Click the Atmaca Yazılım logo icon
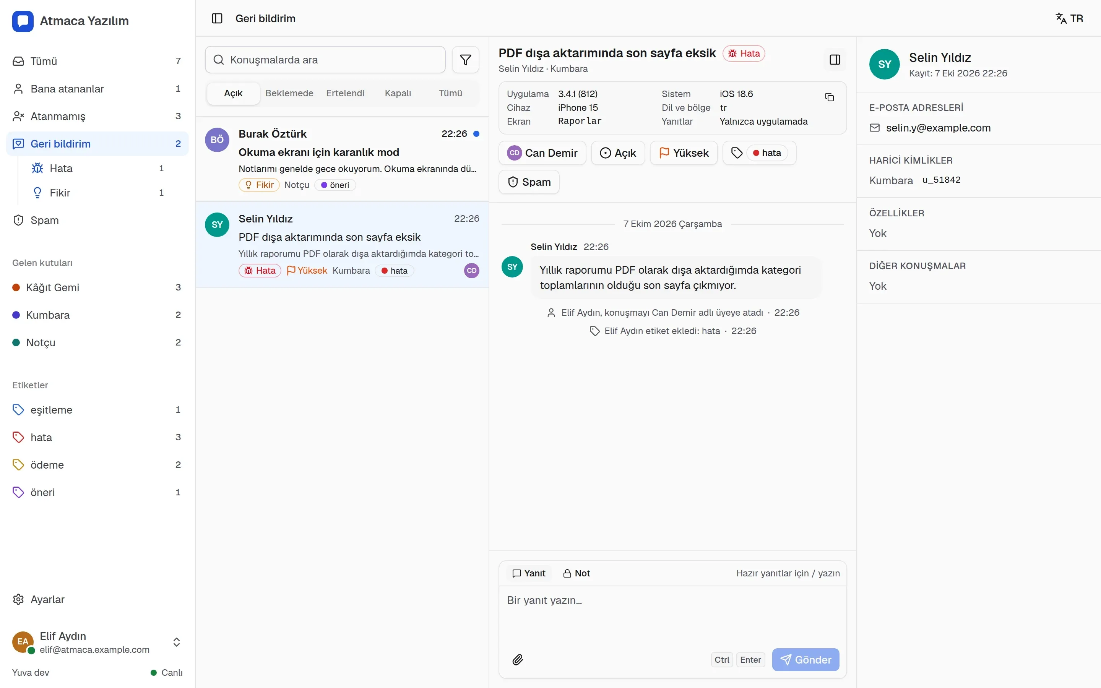 click(23, 21)
